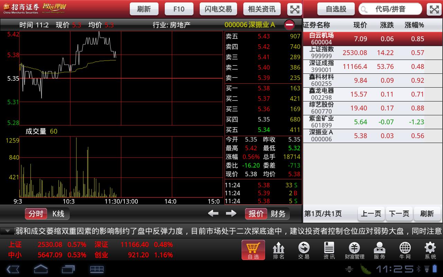Open Android recent apps button
Viewport: 443px width, 277px height.
pos(68,269)
